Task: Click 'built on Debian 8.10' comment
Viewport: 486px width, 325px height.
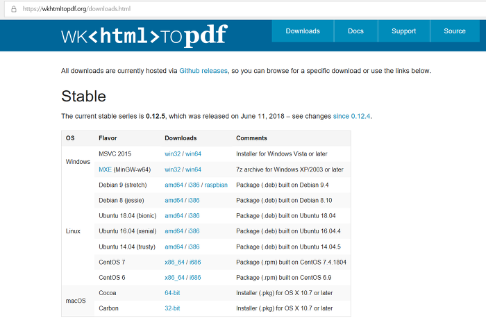Action: pos(284,200)
